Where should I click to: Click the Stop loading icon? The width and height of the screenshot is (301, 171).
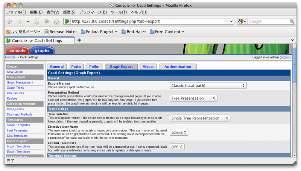click(x=47, y=21)
